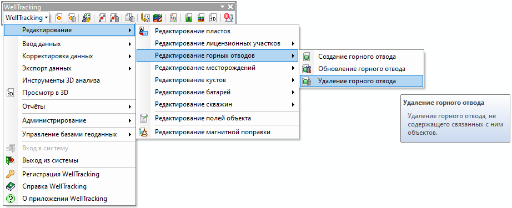Click the 3D toolbar icon

(x=213, y=18)
